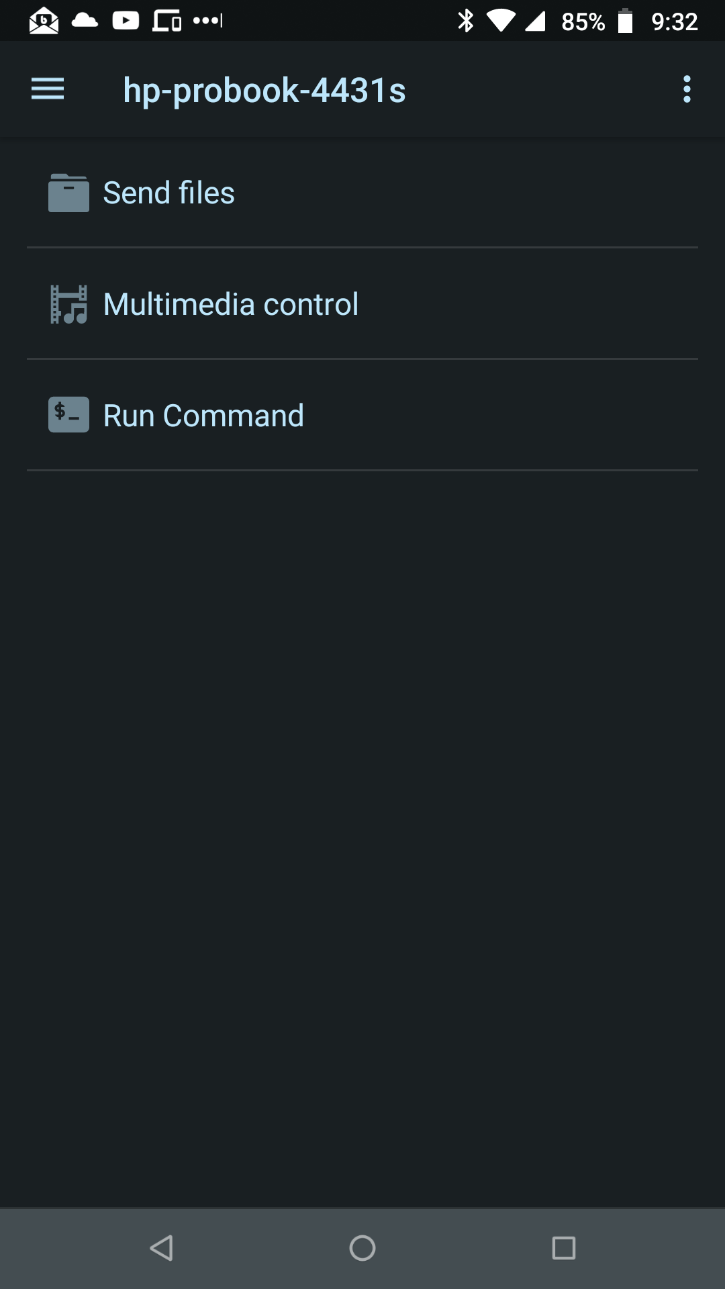
Task: Open the hamburger navigation drawer
Action: point(48,89)
